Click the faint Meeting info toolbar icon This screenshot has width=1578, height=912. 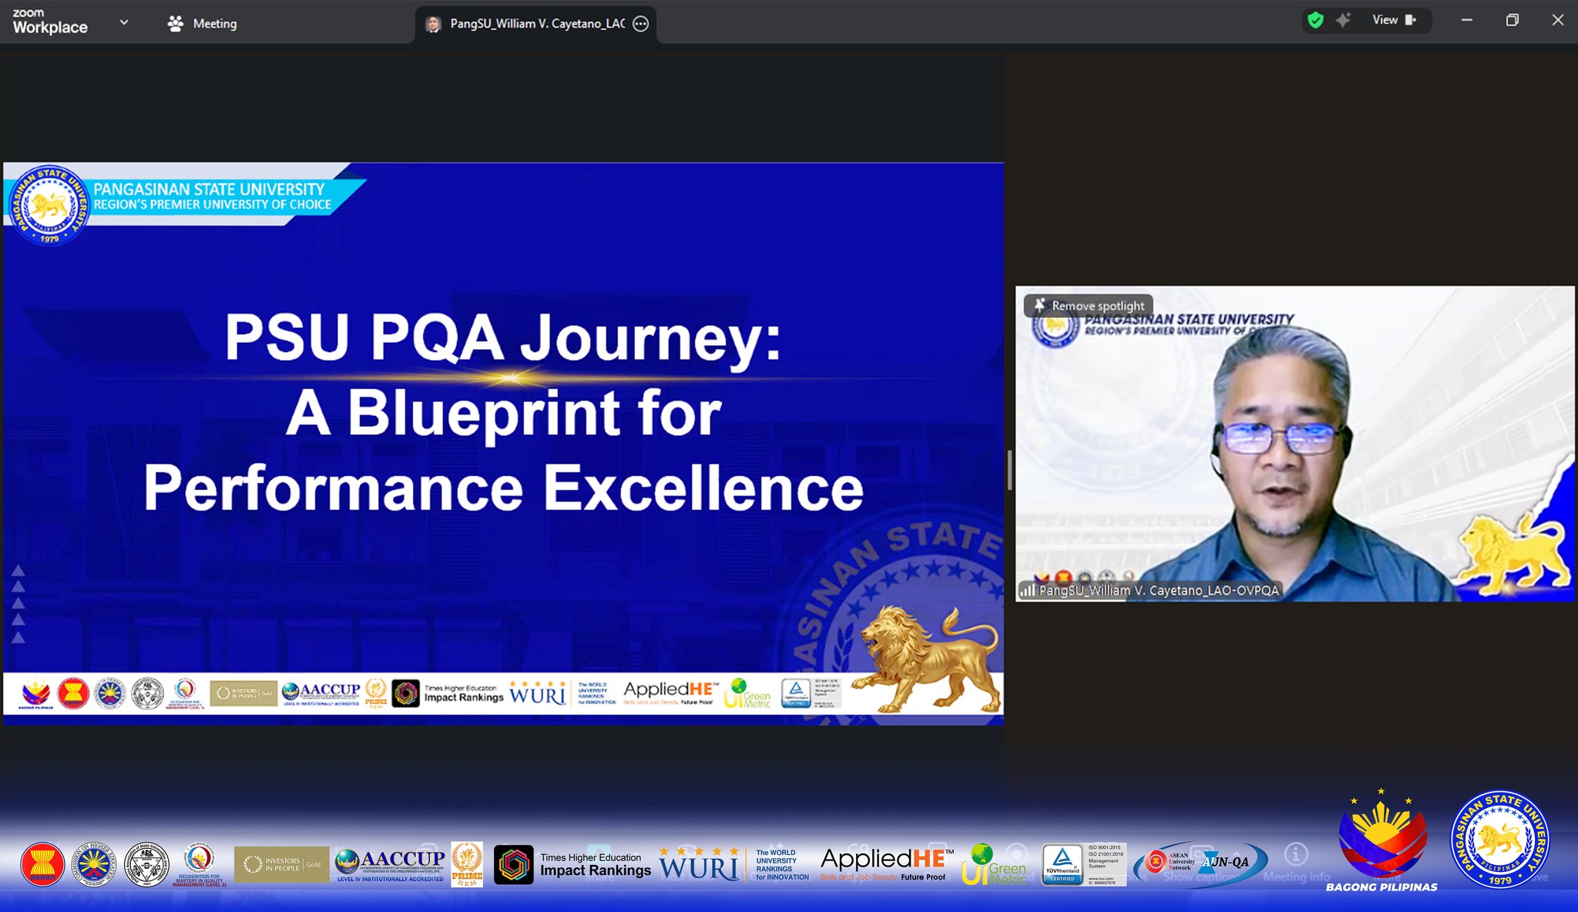pyautogui.click(x=1296, y=855)
